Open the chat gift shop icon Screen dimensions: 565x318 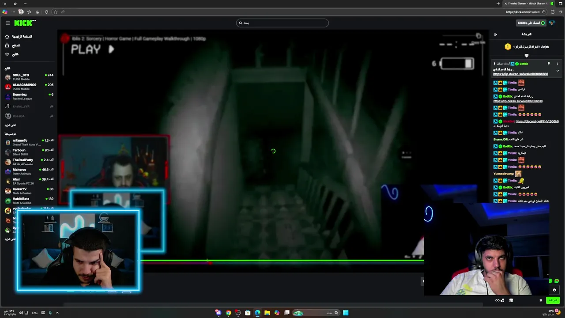click(511, 300)
